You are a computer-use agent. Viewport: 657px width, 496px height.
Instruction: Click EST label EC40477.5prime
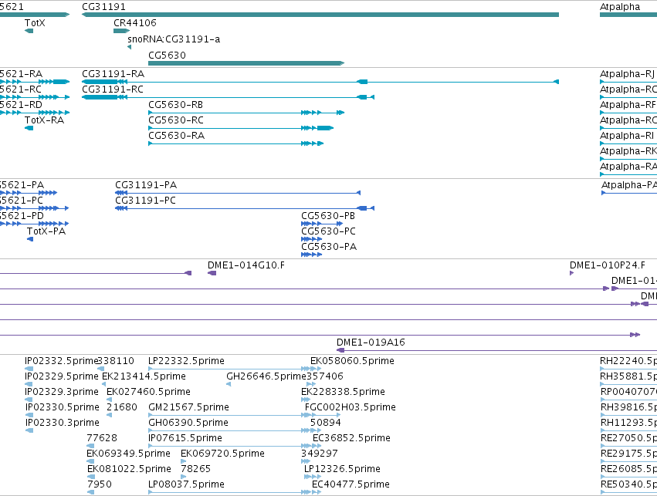click(x=351, y=484)
